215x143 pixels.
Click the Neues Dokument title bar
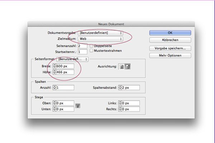[111, 24]
